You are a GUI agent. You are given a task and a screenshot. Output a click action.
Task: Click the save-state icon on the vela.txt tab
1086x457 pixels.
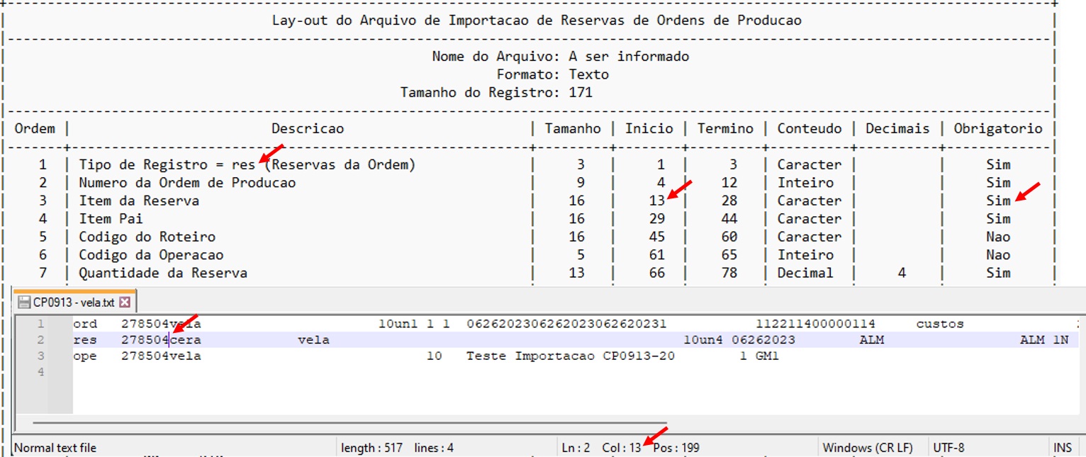24,303
